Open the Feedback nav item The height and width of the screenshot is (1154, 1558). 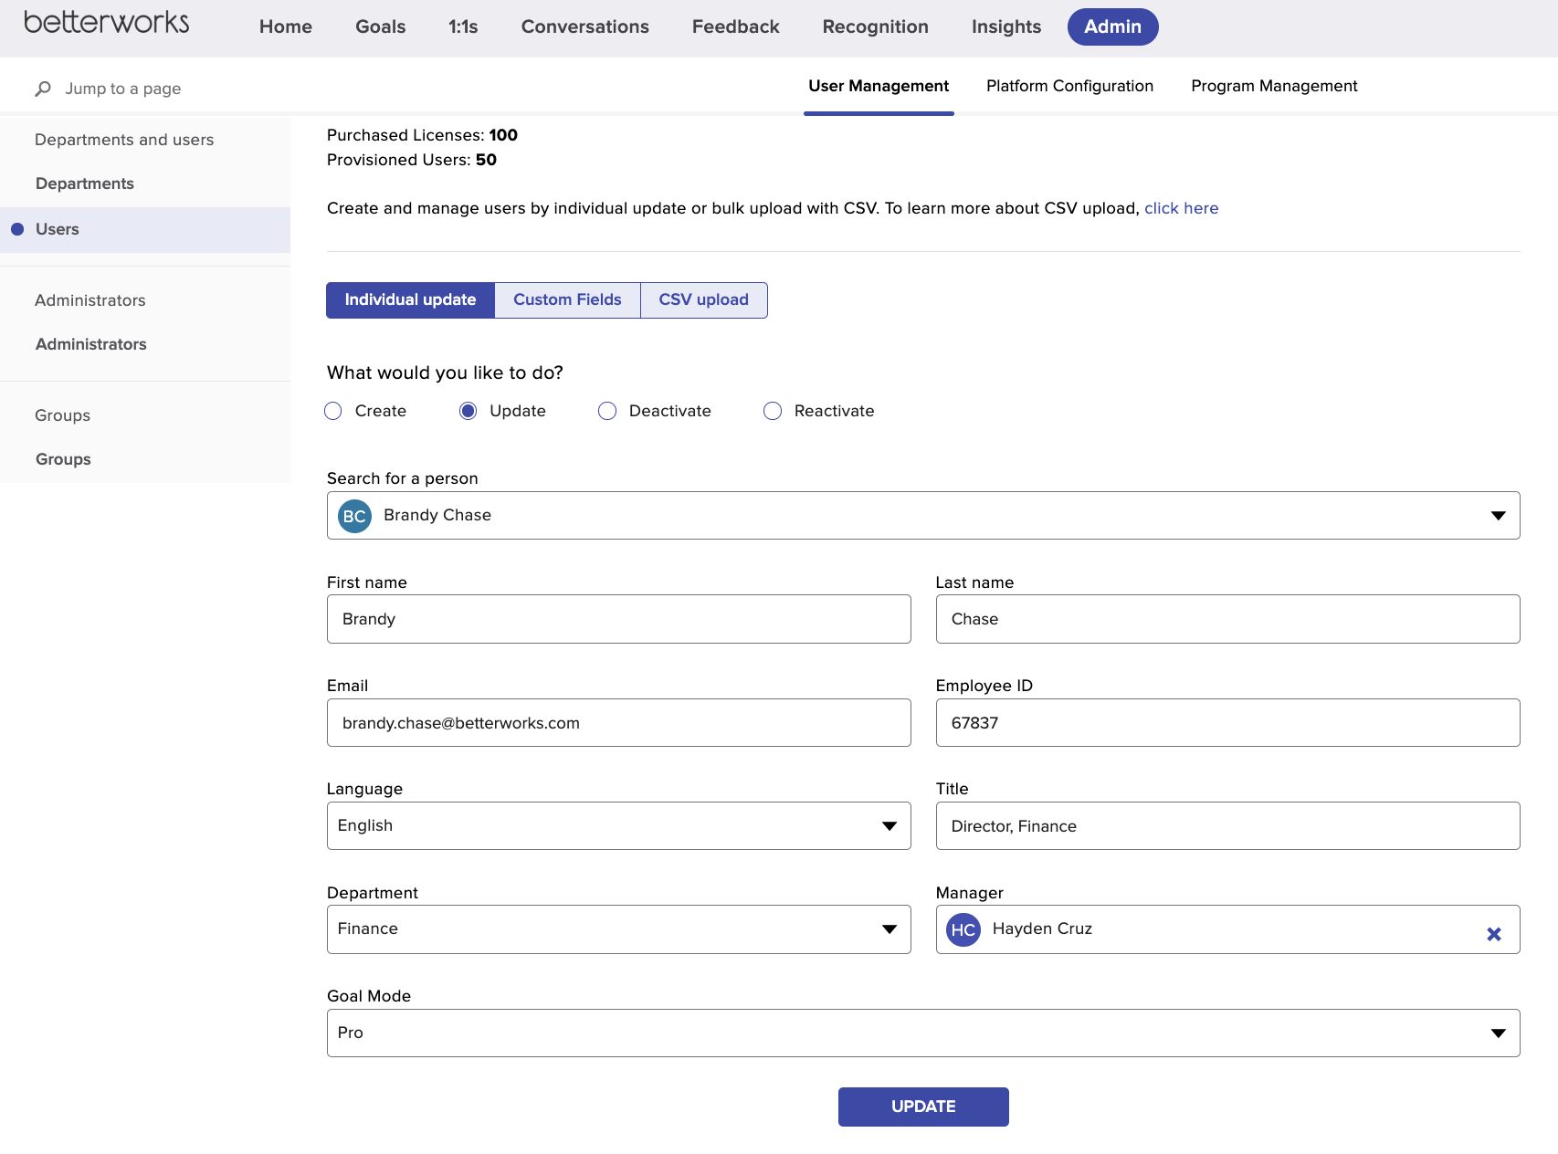tap(736, 26)
